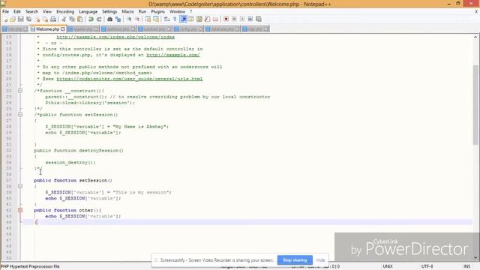Cut selection using the scissors icon
Screen dimensions: 480x270
[x=64, y=19]
